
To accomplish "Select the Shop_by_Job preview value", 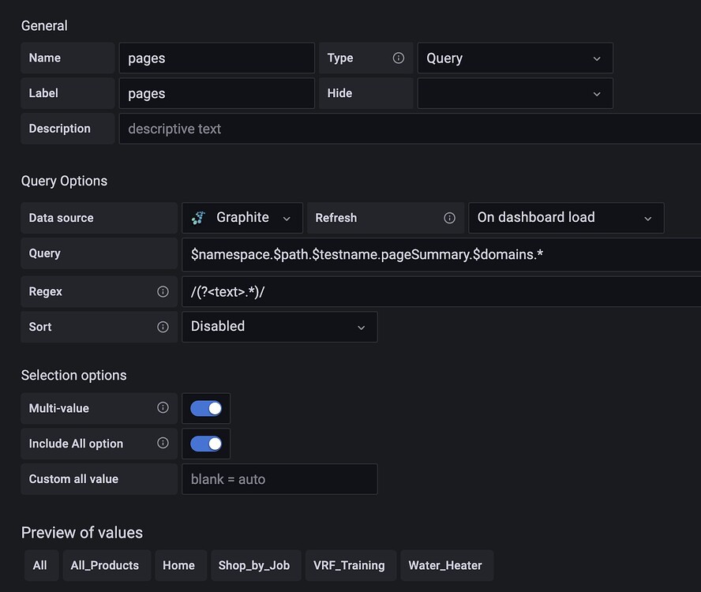I will point(256,565).
